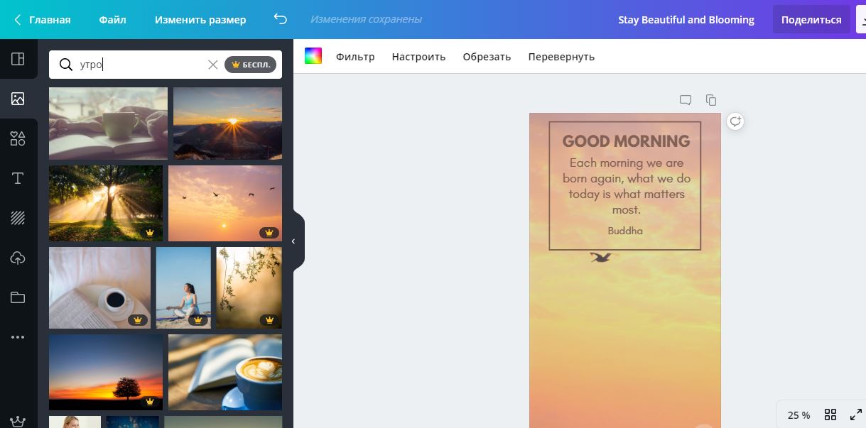Open the Background patterns panel
The height and width of the screenshot is (428, 866).
click(x=18, y=218)
